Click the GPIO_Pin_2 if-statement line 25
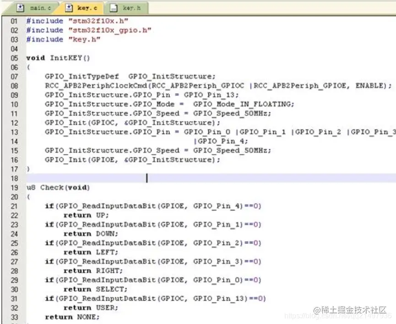 click(153, 243)
